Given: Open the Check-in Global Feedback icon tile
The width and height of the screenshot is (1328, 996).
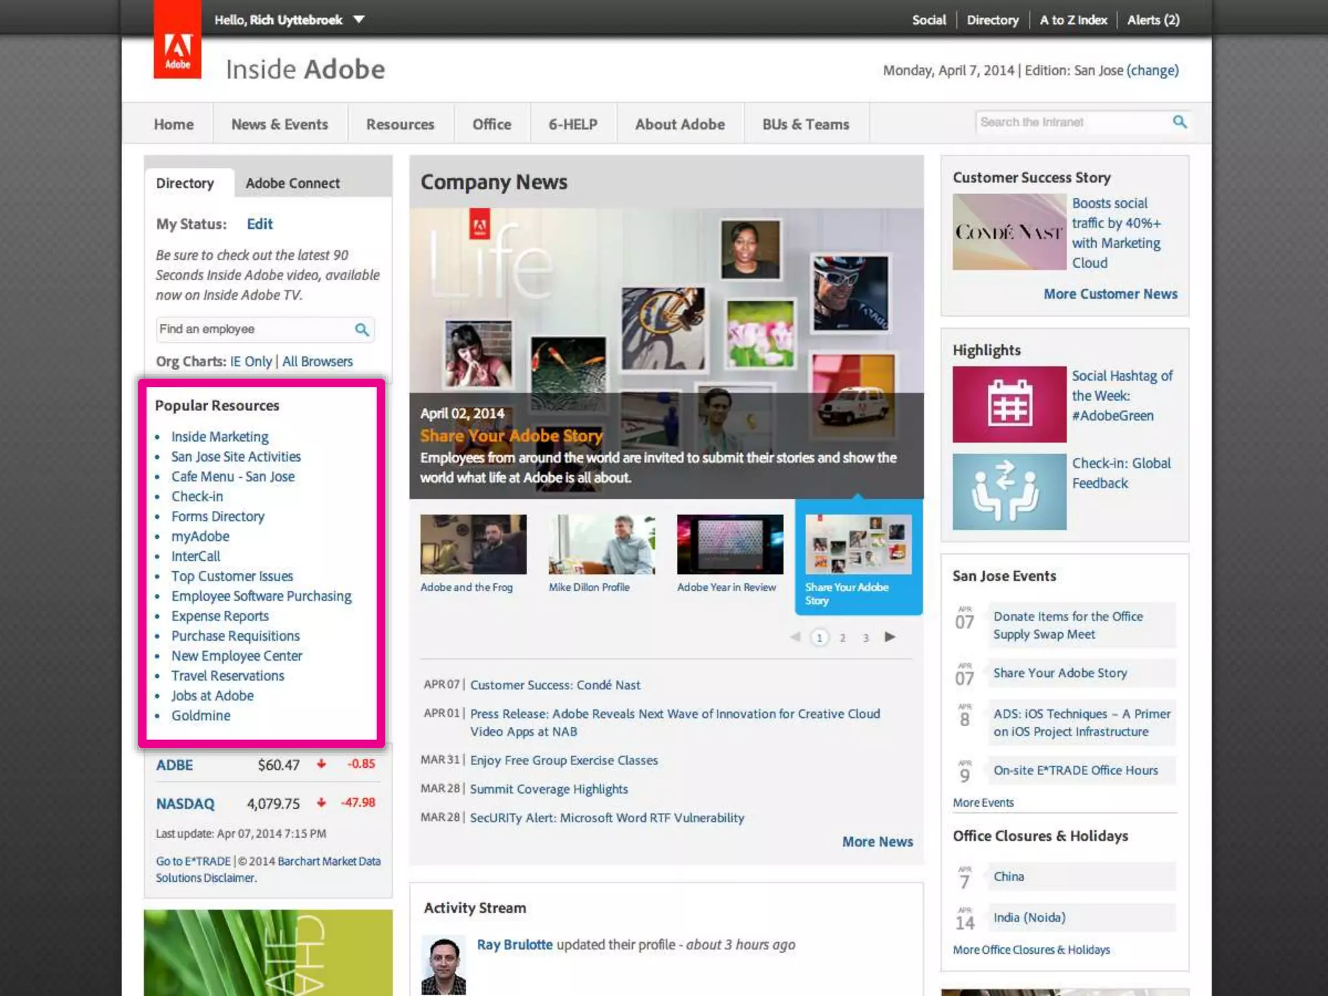Looking at the screenshot, I should [x=1009, y=491].
